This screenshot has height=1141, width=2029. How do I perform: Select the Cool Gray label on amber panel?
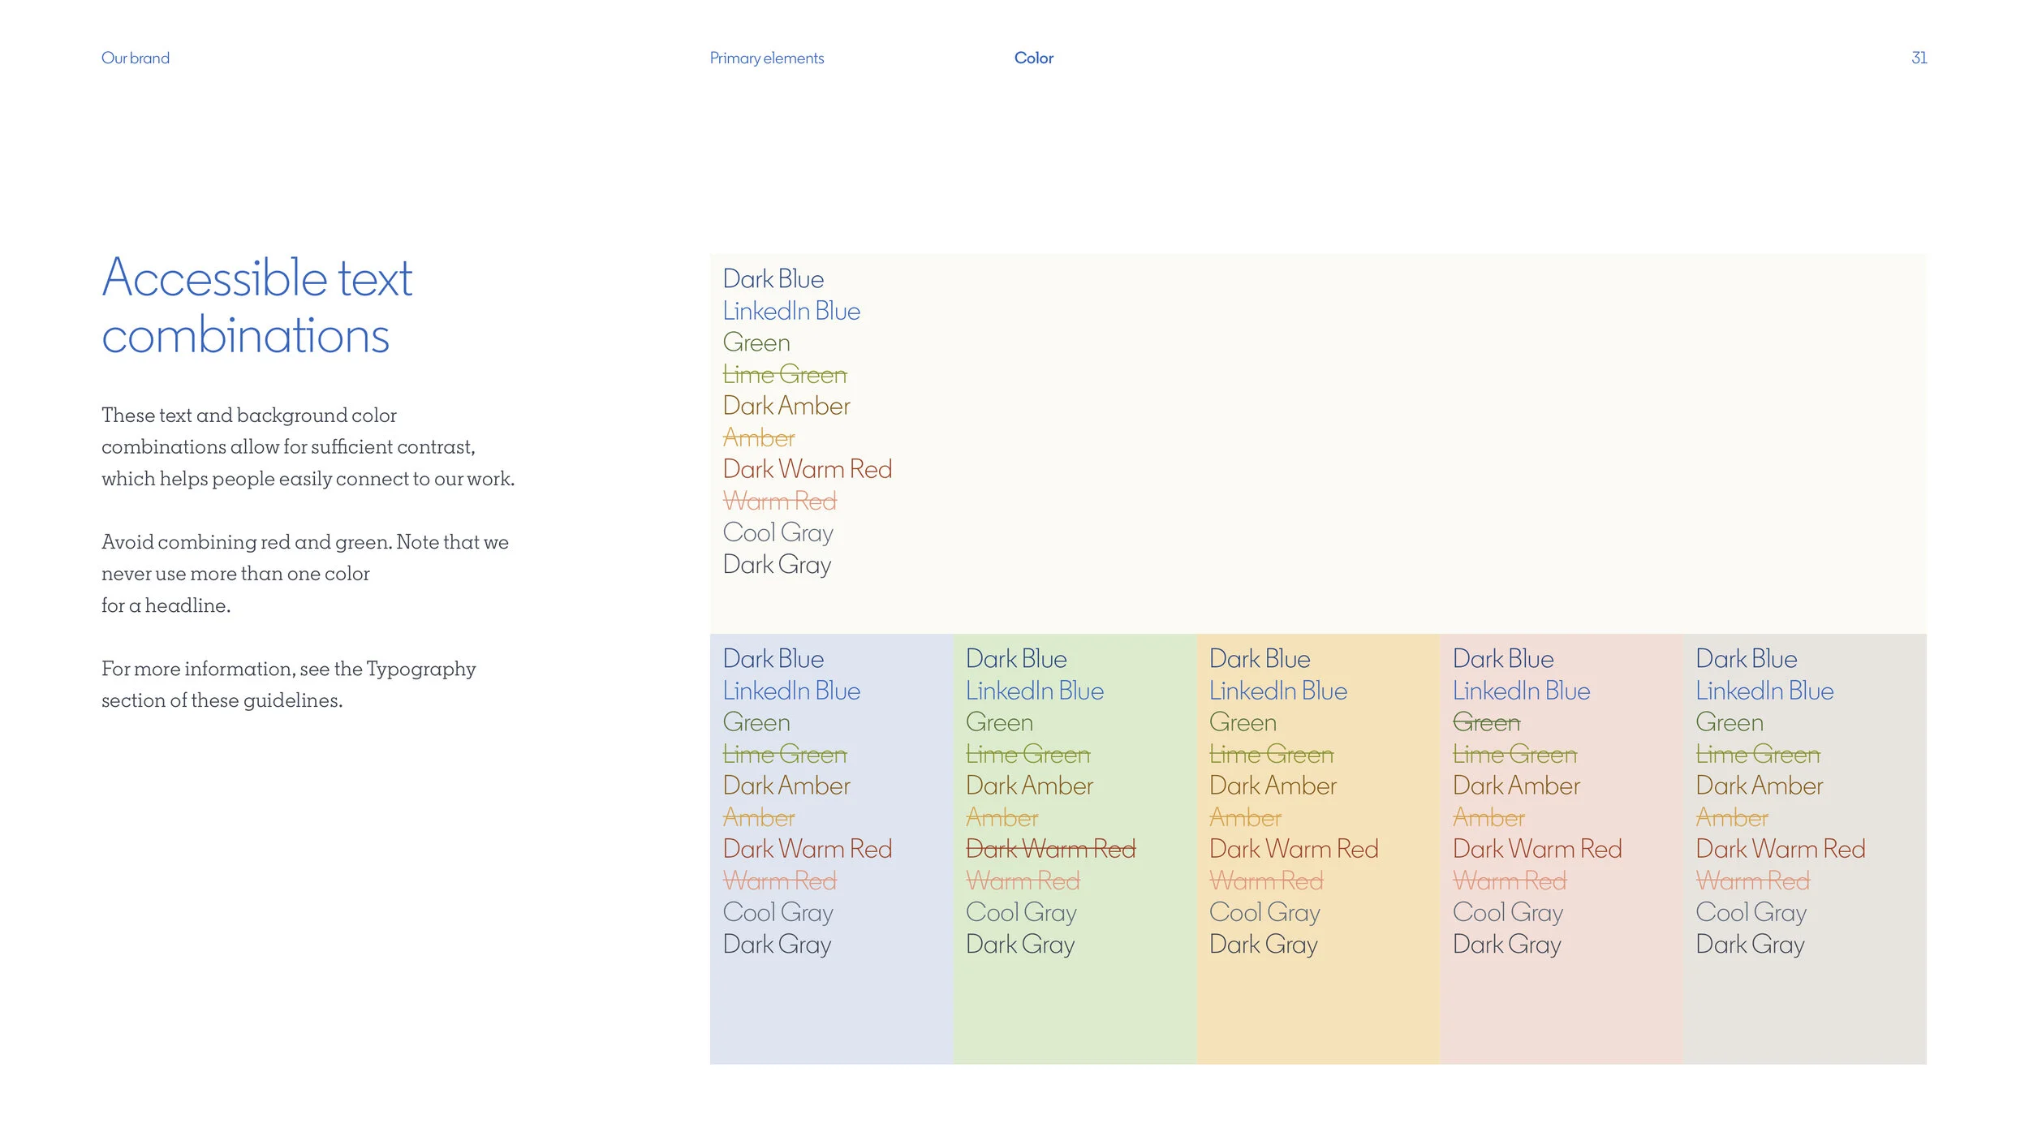[1264, 912]
